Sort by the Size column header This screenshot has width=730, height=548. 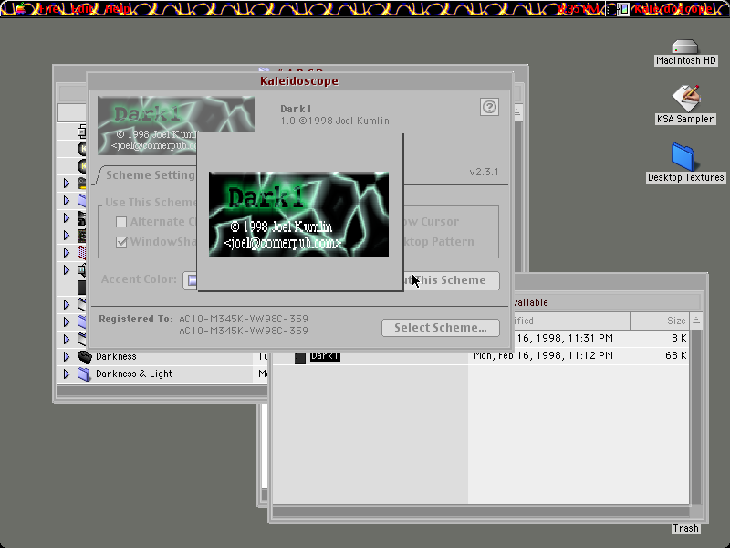coord(661,321)
